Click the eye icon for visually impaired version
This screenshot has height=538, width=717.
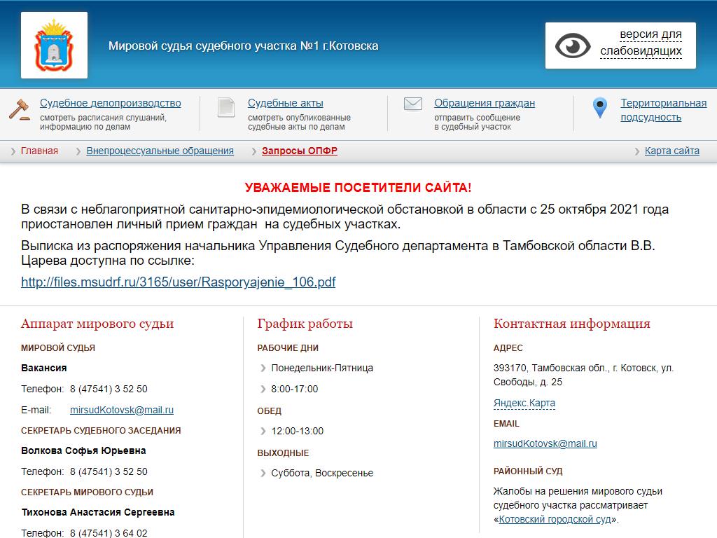573,46
